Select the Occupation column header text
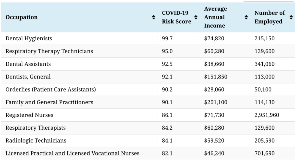 [x=21, y=17]
